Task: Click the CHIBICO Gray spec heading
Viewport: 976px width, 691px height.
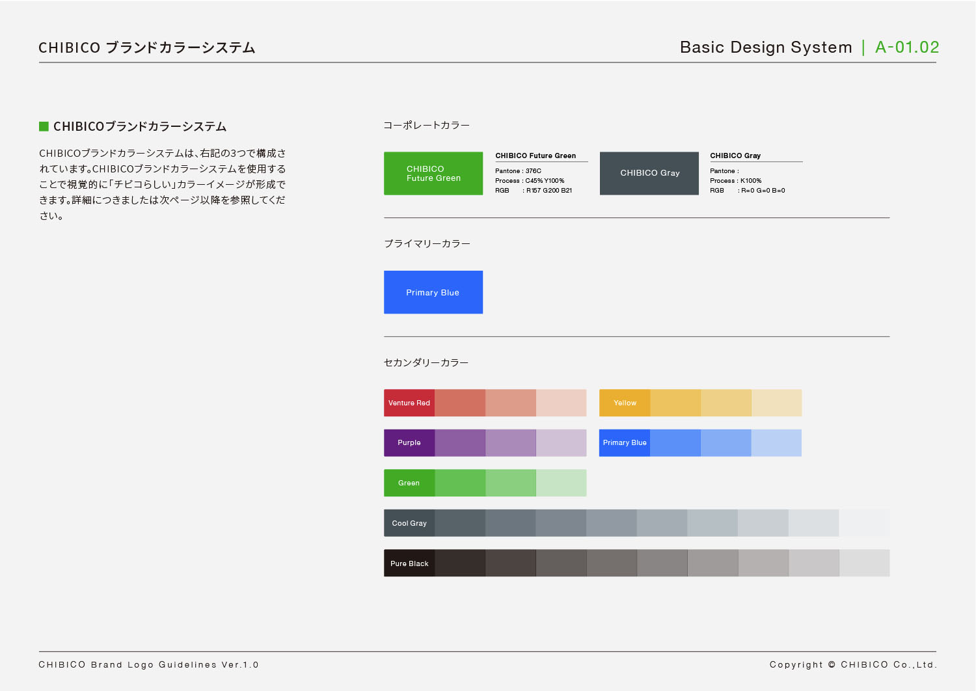Action: pyautogui.click(x=735, y=156)
